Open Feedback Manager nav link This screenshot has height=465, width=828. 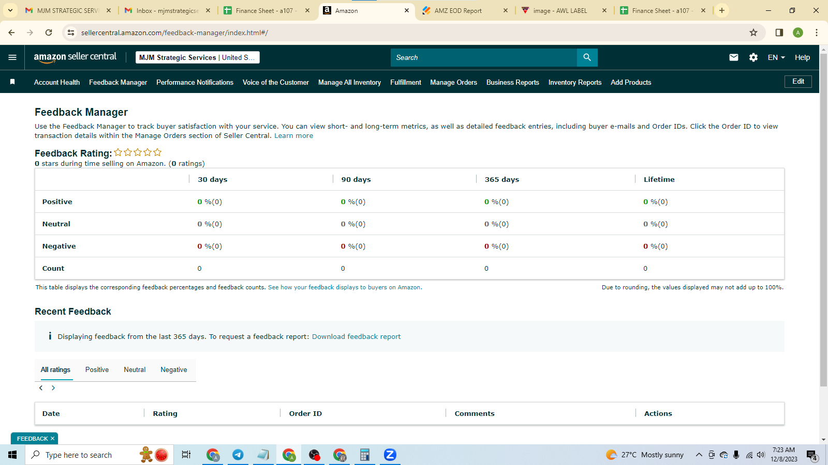(118, 82)
